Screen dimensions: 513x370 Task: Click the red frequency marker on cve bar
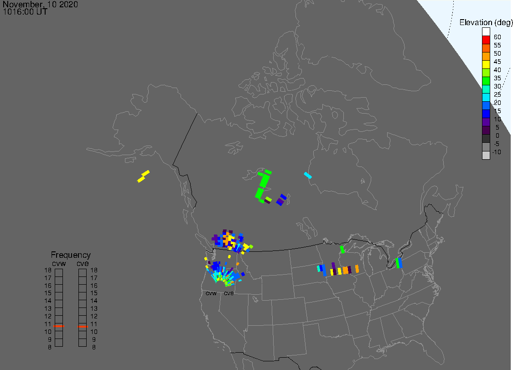(83, 327)
